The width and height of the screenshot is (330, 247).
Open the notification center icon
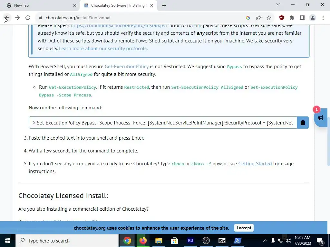point(320,241)
